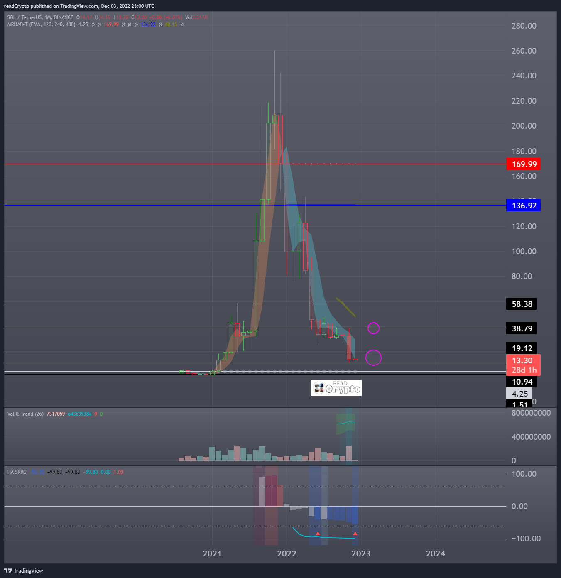The image size is (561, 578).
Task: Click the -100.00 oscillator axis label
Action: click(x=526, y=539)
